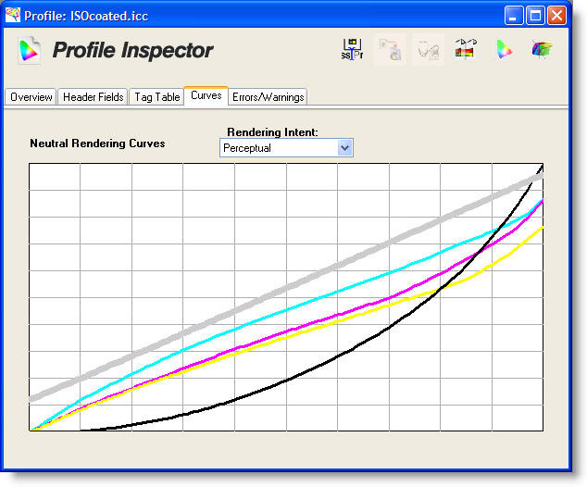Select the Curves tab
This screenshot has width=587, height=487.
(206, 95)
